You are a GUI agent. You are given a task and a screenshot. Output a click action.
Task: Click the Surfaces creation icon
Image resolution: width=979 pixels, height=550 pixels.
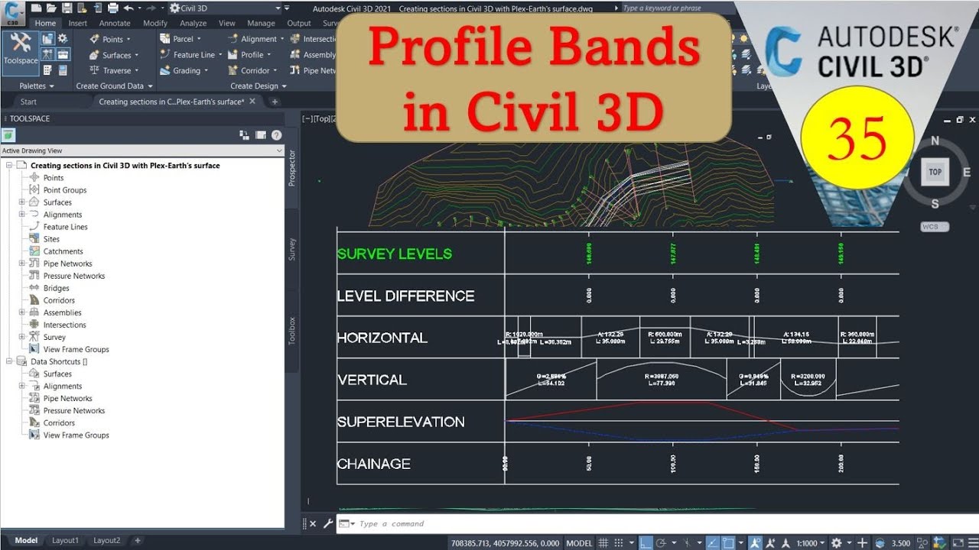coord(94,55)
